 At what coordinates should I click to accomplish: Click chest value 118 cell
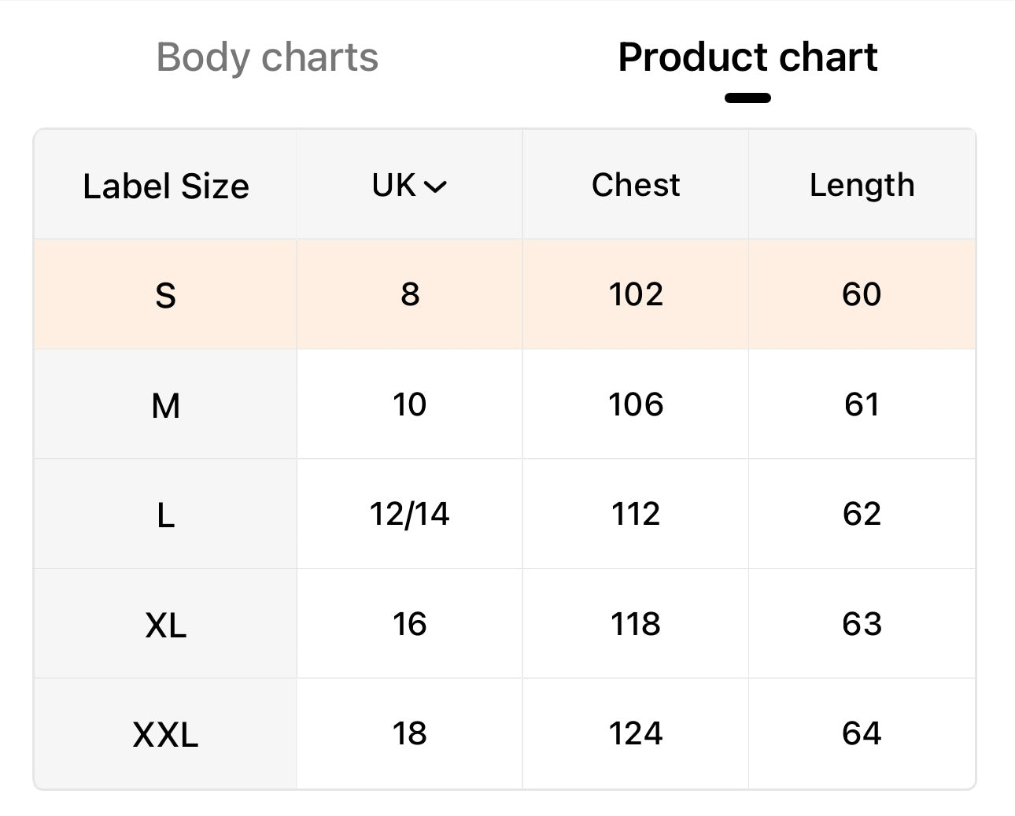coord(636,624)
